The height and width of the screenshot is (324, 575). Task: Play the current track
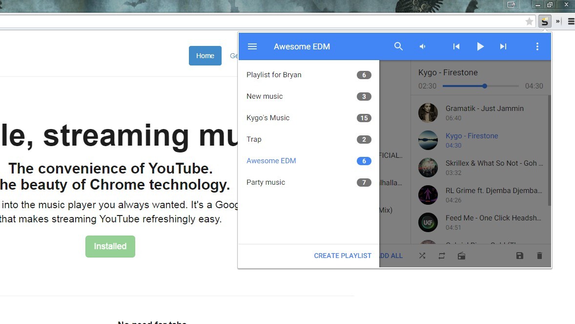coord(480,46)
